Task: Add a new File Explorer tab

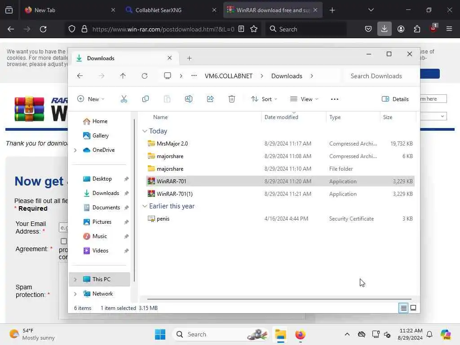Action: click(x=189, y=58)
